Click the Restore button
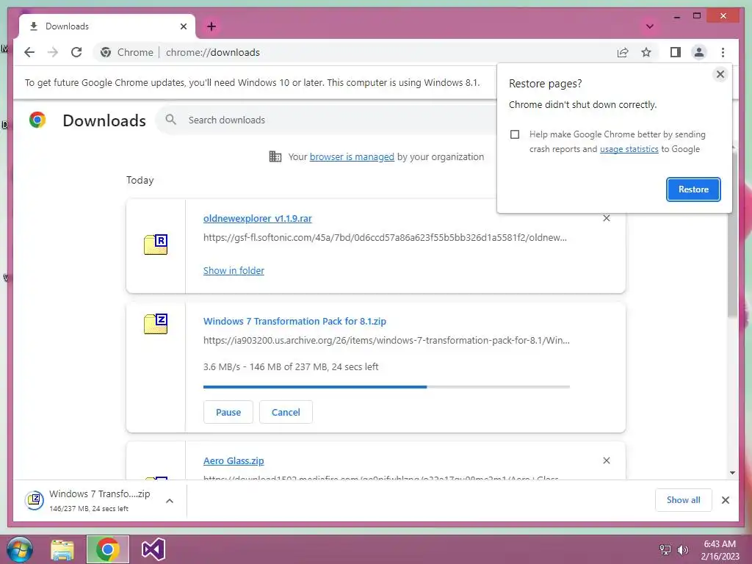752x564 pixels. click(x=693, y=189)
